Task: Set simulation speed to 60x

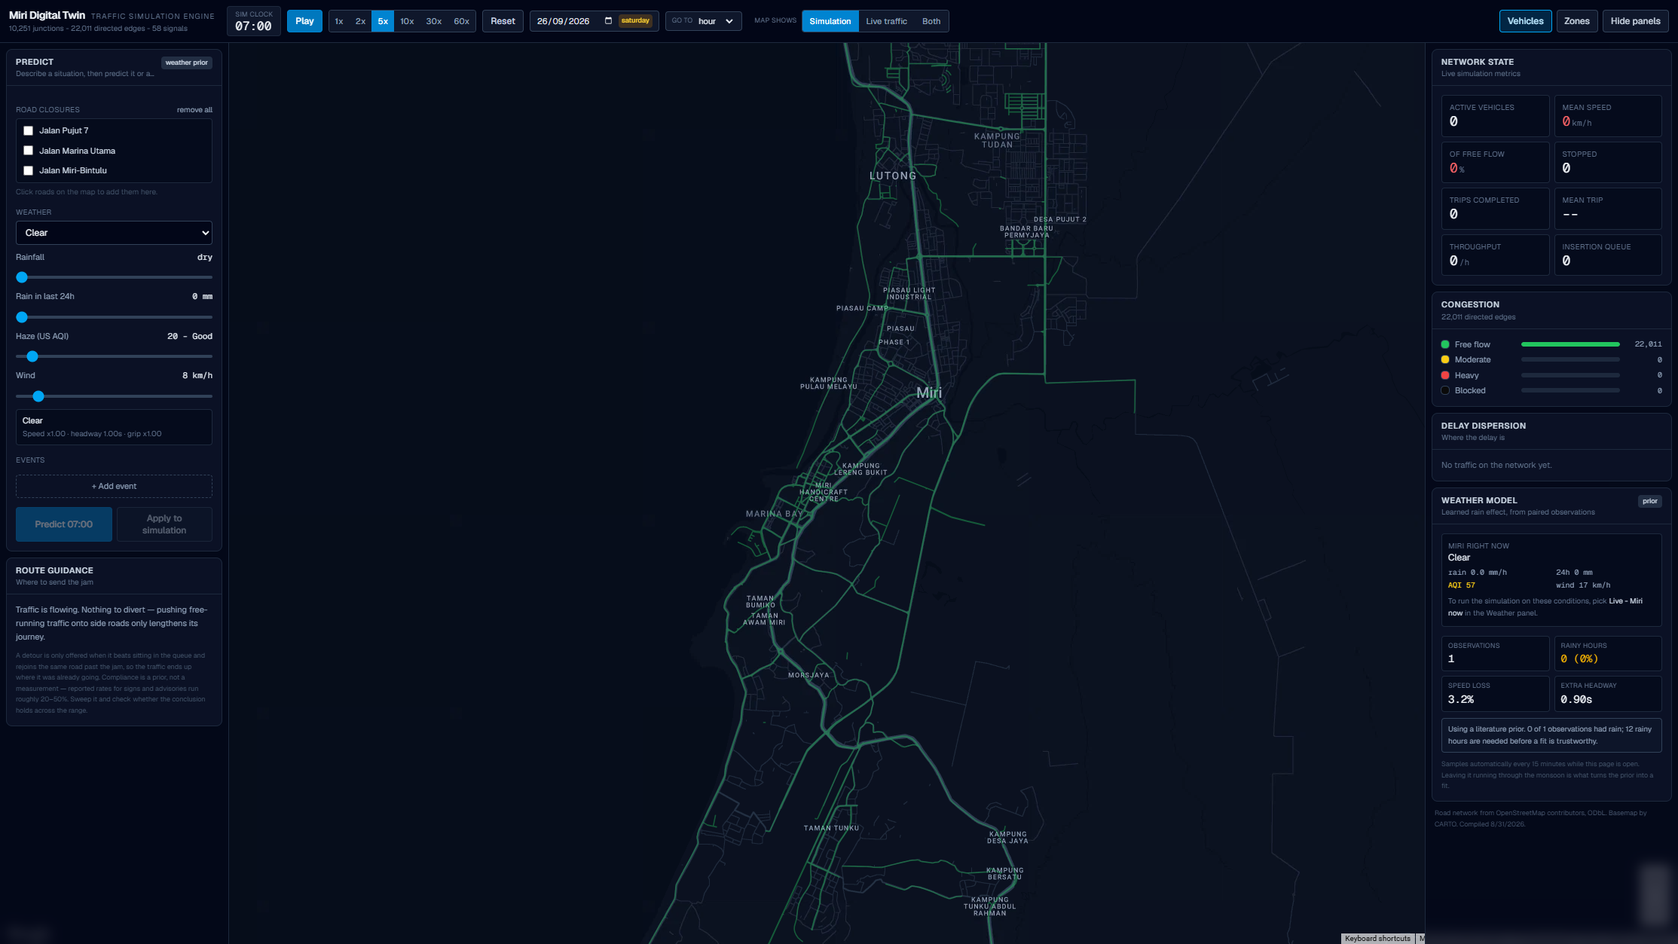Action: [461, 21]
